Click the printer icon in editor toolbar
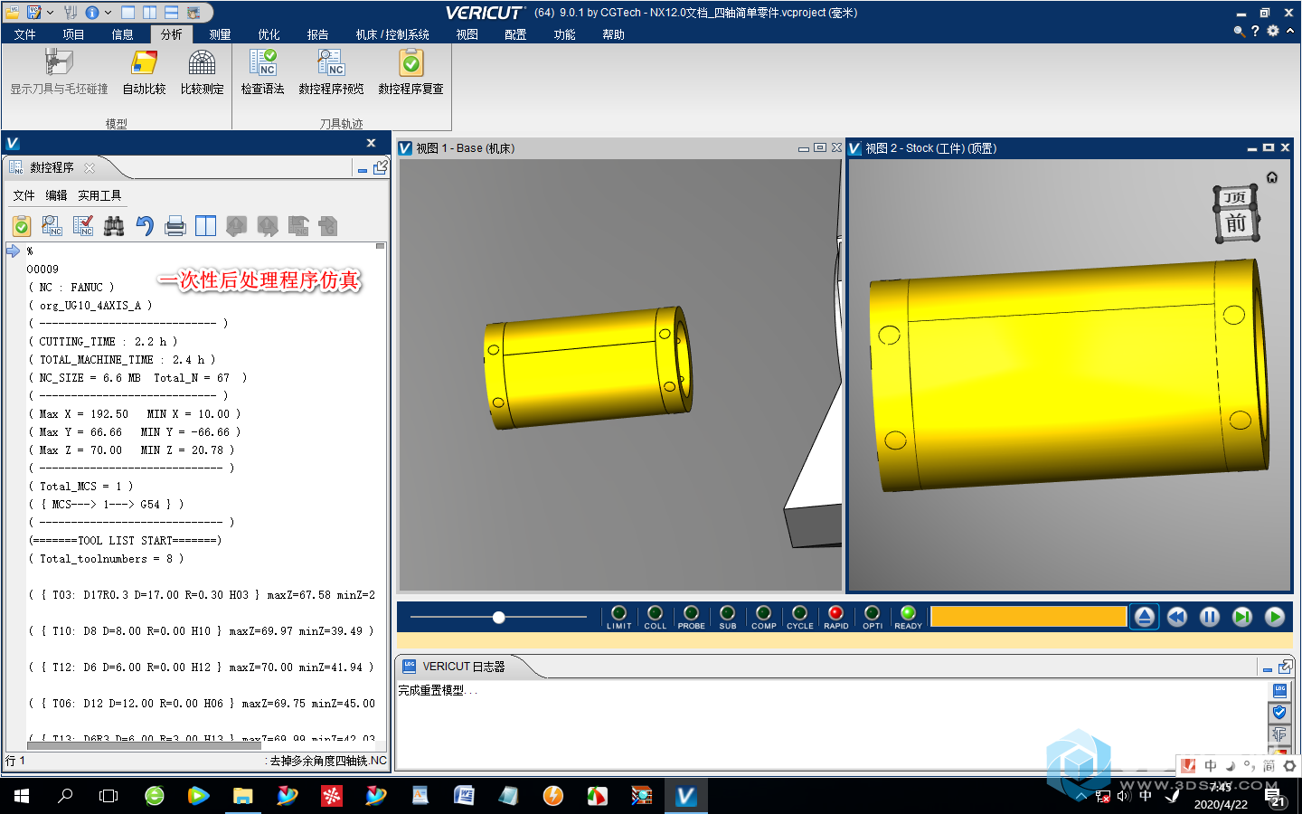This screenshot has height=814, width=1302. 175,226
